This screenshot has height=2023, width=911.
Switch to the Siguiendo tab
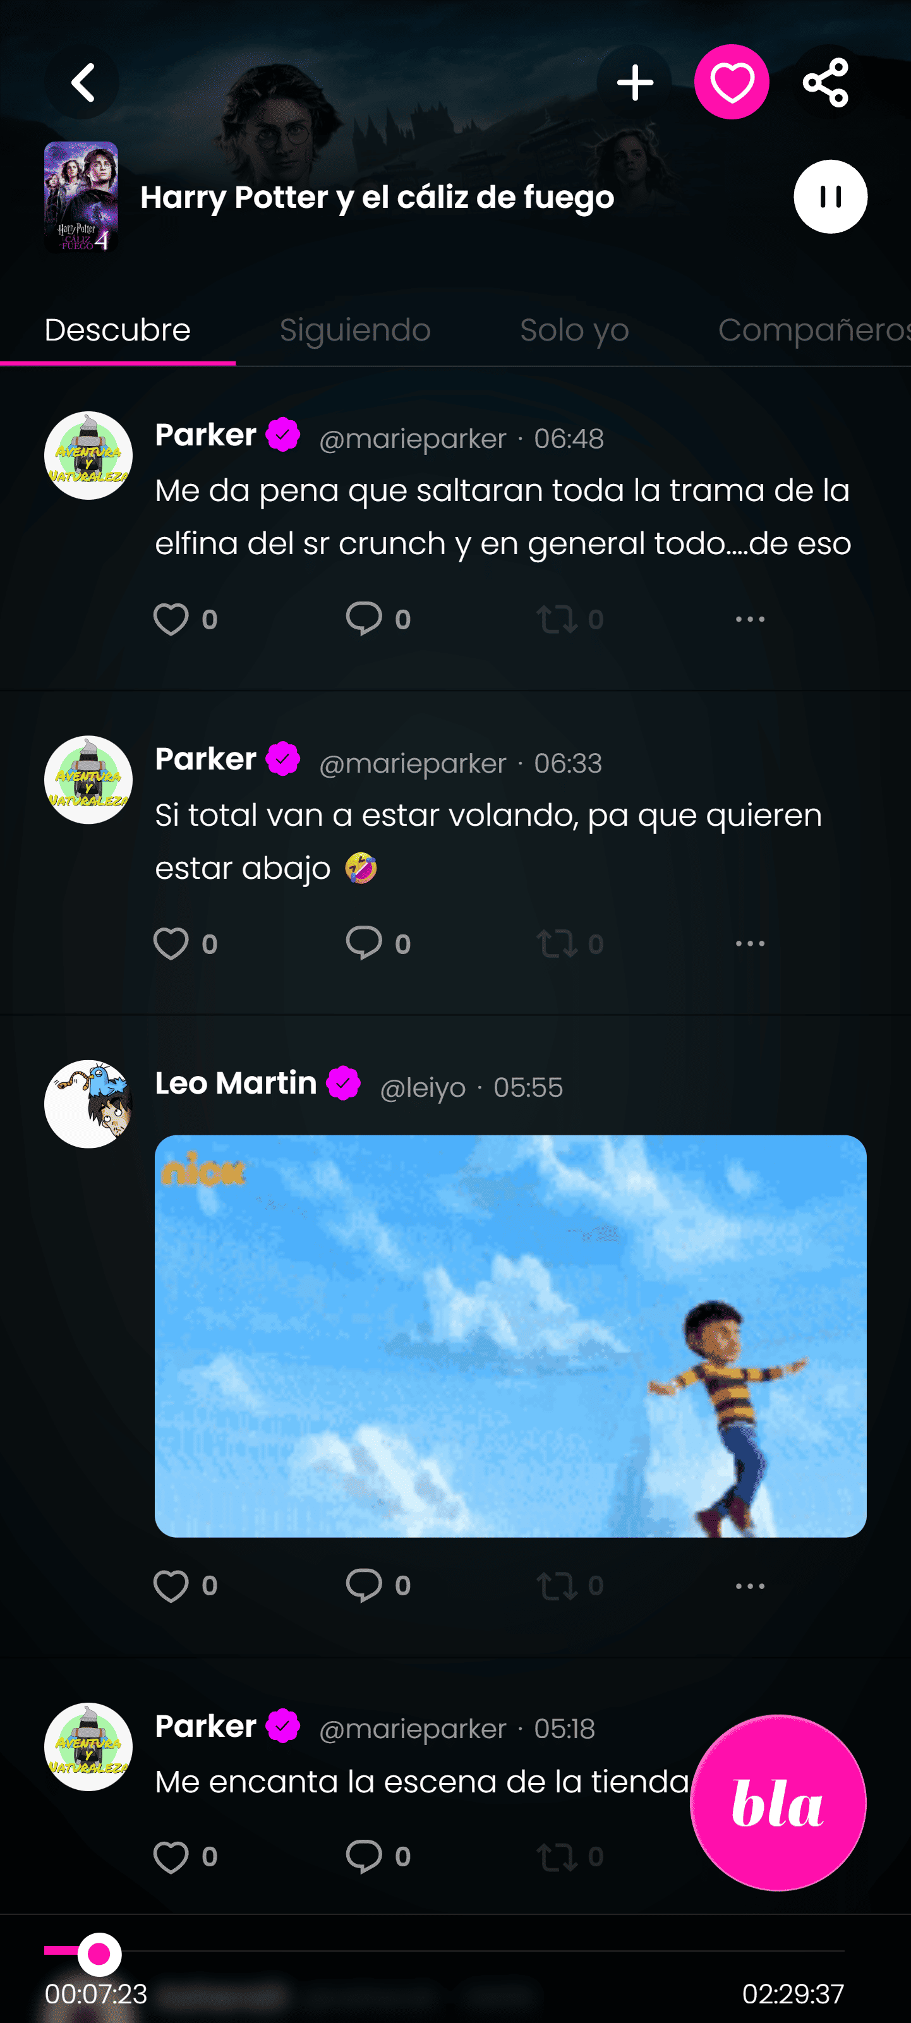(x=355, y=330)
